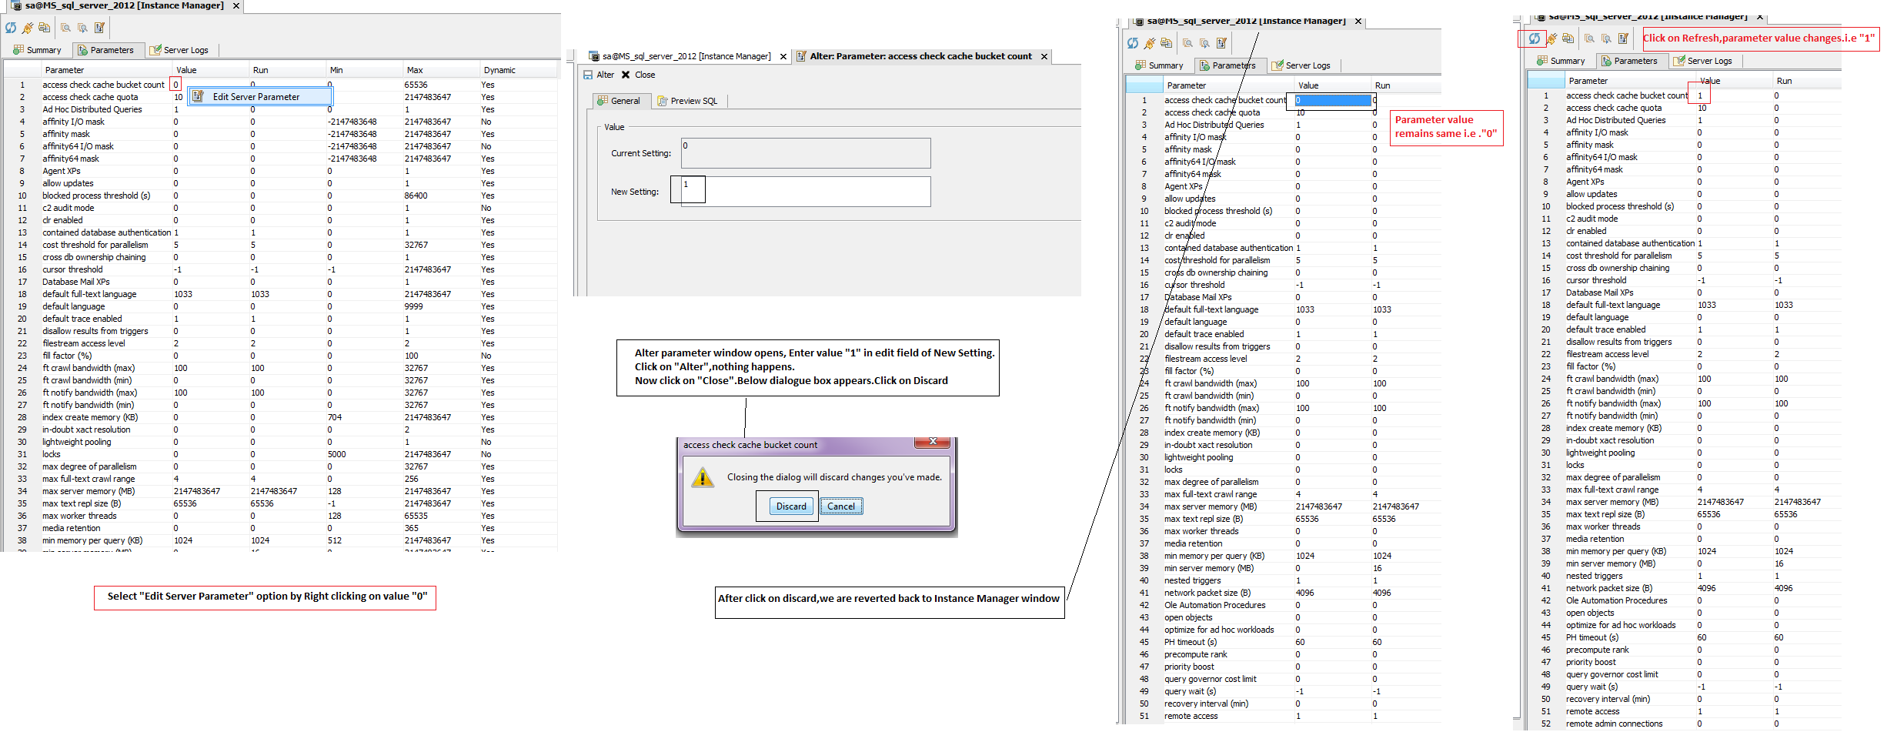The image size is (1887, 742).
Task: Click first magnifier search icon in rightmost panel
Action: pos(1590,38)
